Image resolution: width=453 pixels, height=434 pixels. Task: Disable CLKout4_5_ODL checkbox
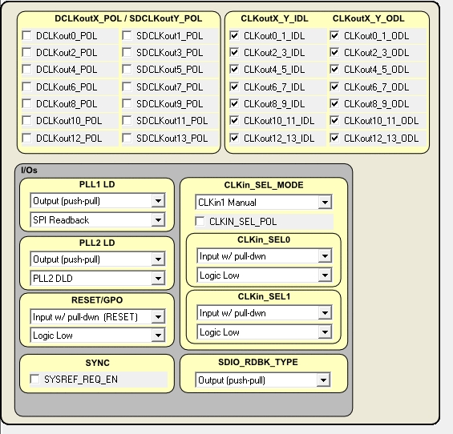(334, 69)
